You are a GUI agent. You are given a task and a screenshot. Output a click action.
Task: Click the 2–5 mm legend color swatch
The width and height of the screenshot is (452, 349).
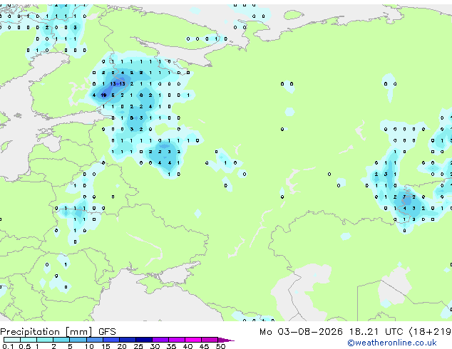tap(61, 340)
